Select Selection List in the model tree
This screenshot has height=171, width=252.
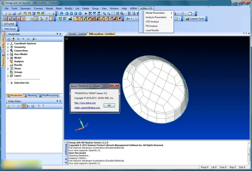click(x=21, y=83)
